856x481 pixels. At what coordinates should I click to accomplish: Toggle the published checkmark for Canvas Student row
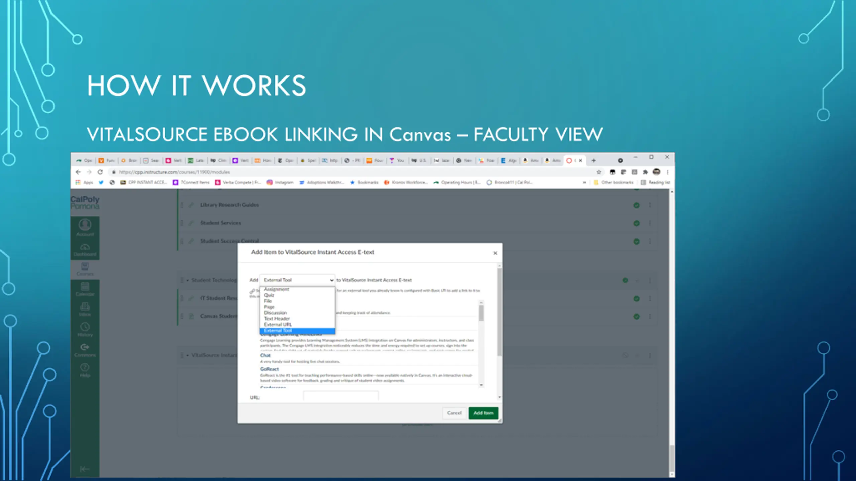pos(637,316)
